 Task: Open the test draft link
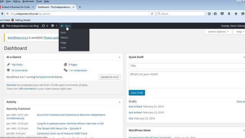point(131,118)
